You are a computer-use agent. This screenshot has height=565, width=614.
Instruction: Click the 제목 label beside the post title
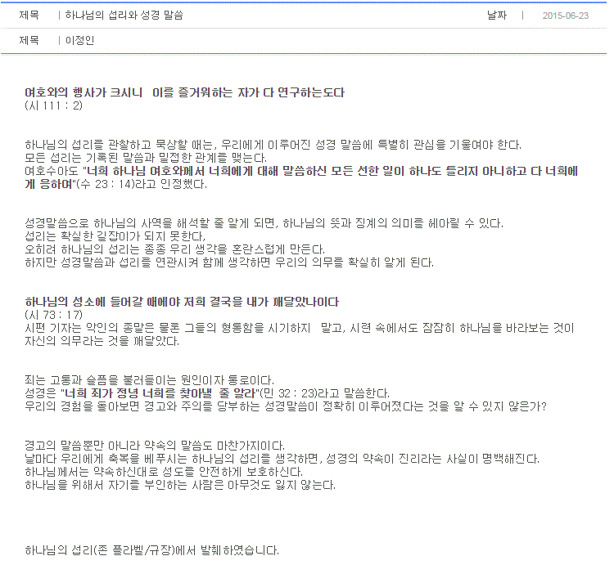(29, 16)
